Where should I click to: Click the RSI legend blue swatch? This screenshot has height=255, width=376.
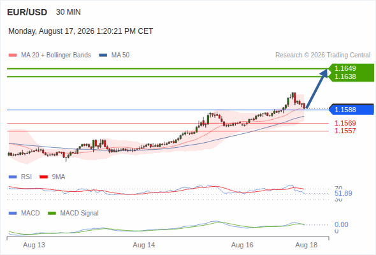click(x=13, y=177)
